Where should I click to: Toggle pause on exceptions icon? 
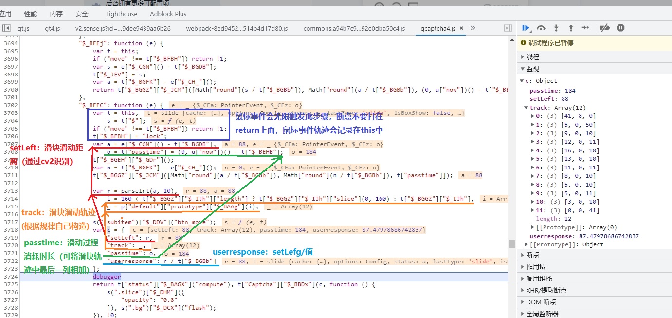coord(620,28)
